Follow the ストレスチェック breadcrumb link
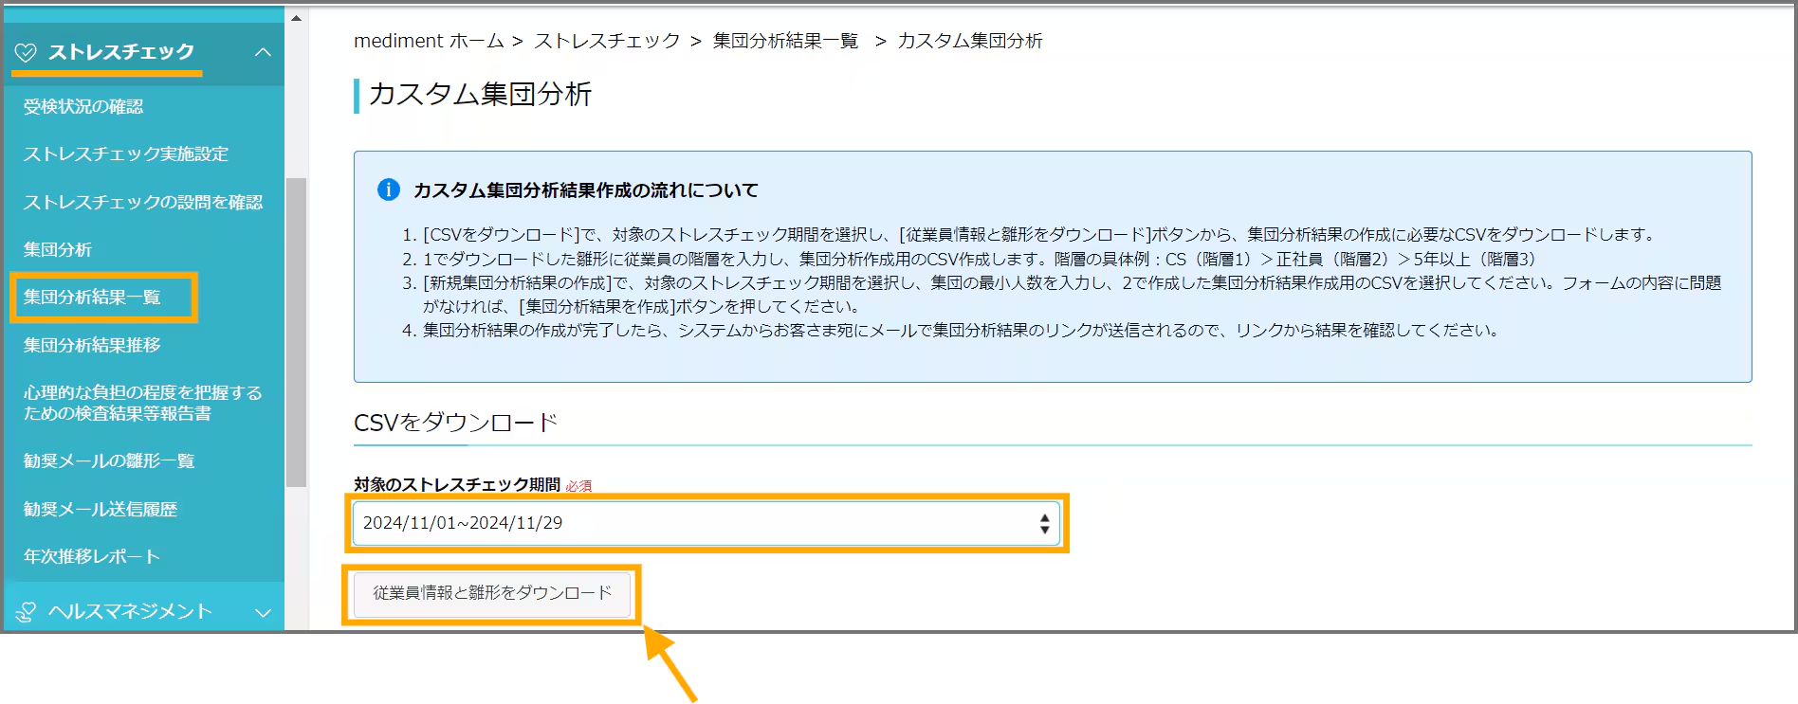 pyautogui.click(x=607, y=41)
